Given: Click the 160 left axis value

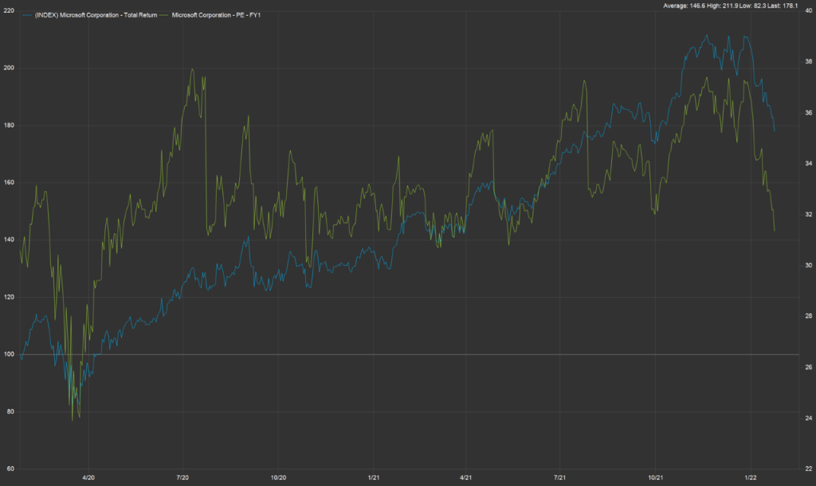Looking at the screenshot, I should [x=9, y=182].
